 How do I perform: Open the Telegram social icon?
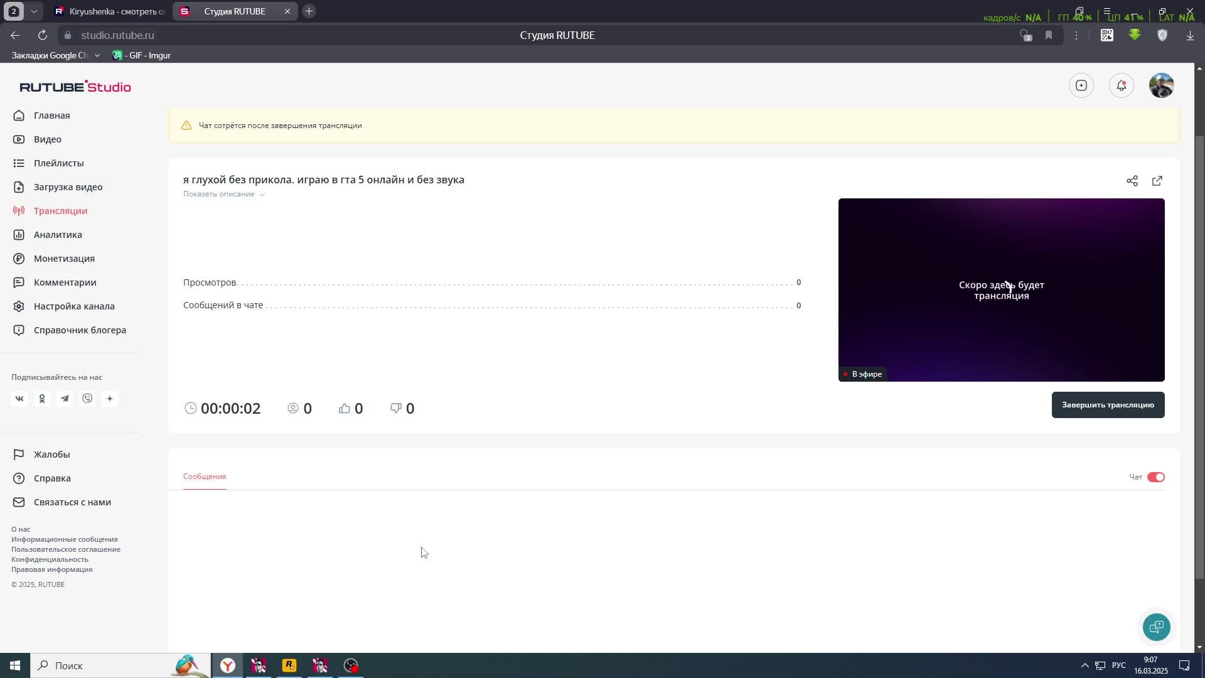pyautogui.click(x=65, y=399)
